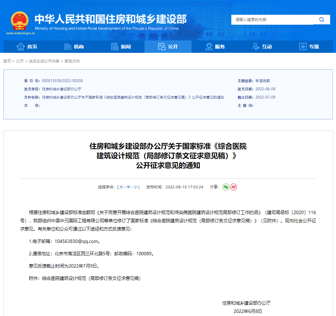The width and height of the screenshot is (336, 316).
Task: Go to 部发文件 in breadcrumb
Action: click(x=72, y=61)
